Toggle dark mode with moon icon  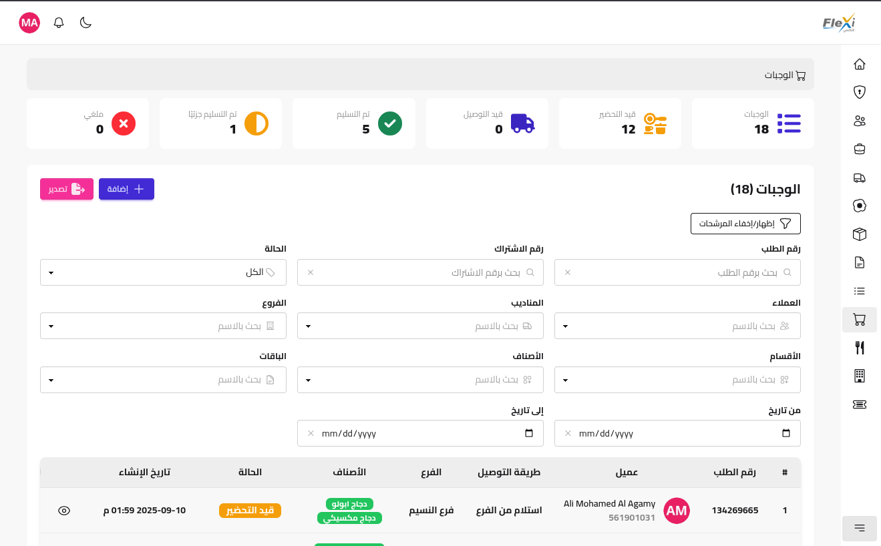click(x=85, y=23)
